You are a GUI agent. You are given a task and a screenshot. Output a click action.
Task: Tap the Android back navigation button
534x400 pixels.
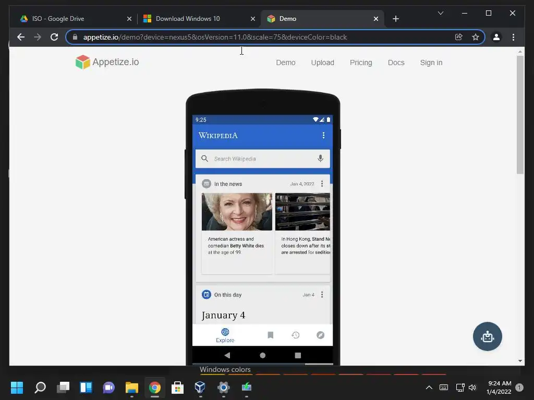coord(227,355)
